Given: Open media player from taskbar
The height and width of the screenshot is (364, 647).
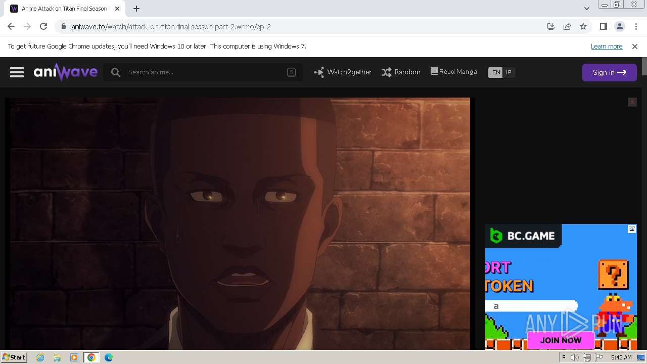Looking at the screenshot, I should coord(74,357).
